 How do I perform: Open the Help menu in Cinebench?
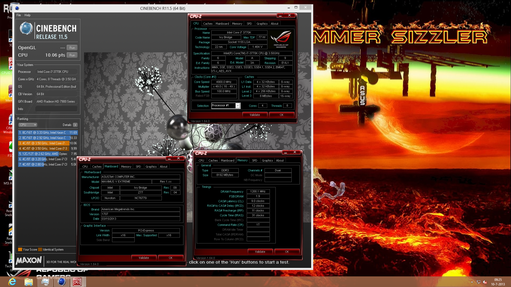coord(27,15)
